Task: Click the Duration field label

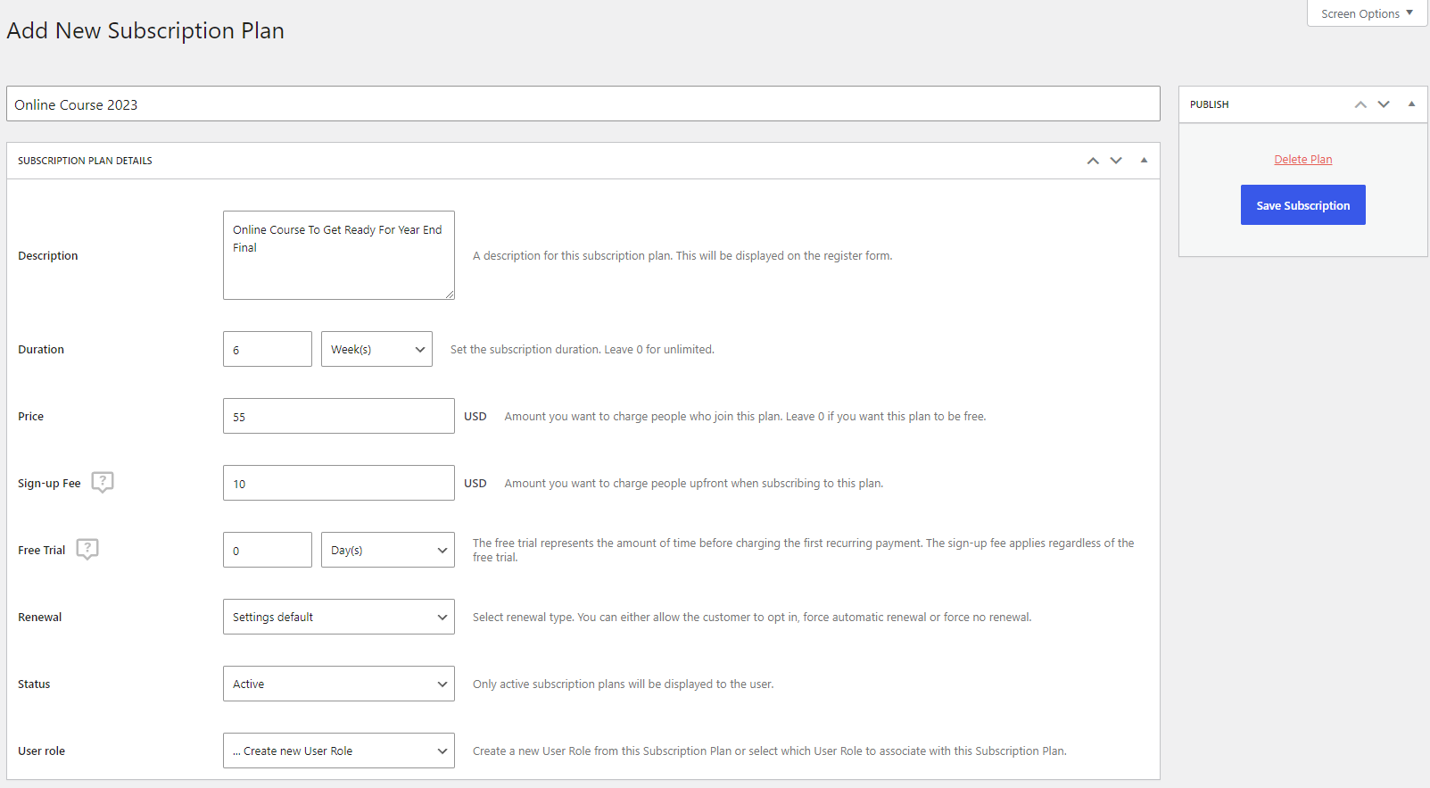Action: point(41,349)
